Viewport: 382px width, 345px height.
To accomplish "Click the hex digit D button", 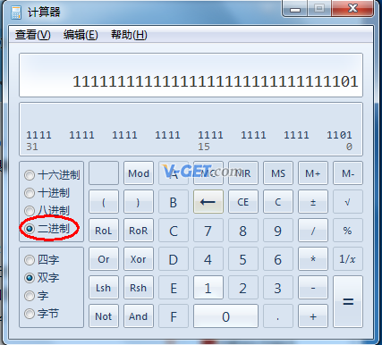I will (x=174, y=259).
